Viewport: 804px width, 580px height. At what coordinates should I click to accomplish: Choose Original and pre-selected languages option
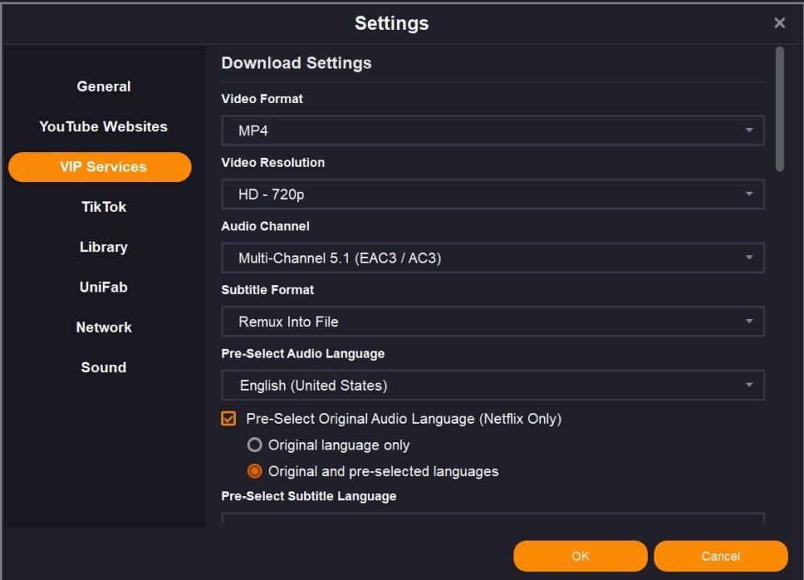click(x=254, y=471)
